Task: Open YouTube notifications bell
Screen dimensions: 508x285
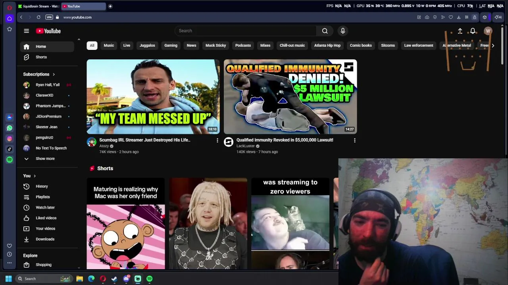Action: click(473, 31)
